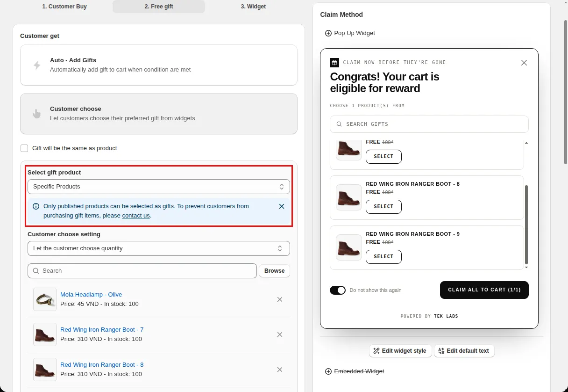This screenshot has width=568, height=392.
Task: Switch to the 1. Customer Buy step
Action: [64, 7]
